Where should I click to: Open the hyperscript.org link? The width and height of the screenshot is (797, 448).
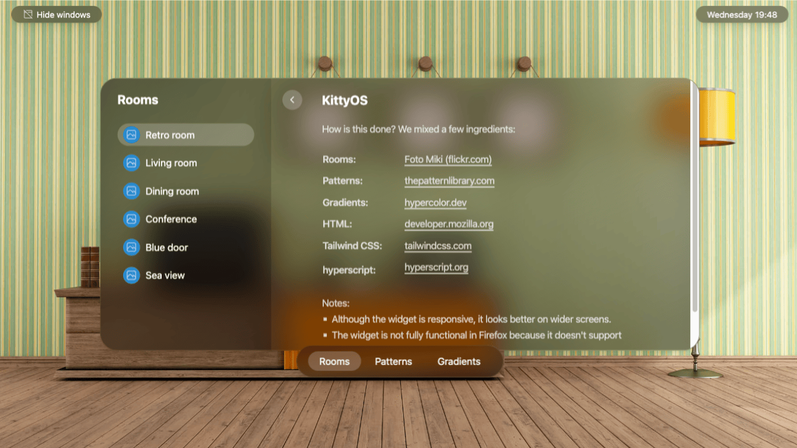click(436, 267)
